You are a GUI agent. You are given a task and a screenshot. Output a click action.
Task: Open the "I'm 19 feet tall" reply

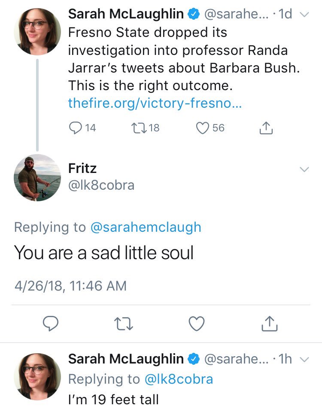pyautogui.click(x=113, y=400)
